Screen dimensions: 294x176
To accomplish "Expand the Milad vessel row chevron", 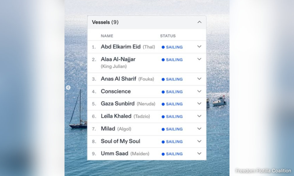I will (x=199, y=129).
